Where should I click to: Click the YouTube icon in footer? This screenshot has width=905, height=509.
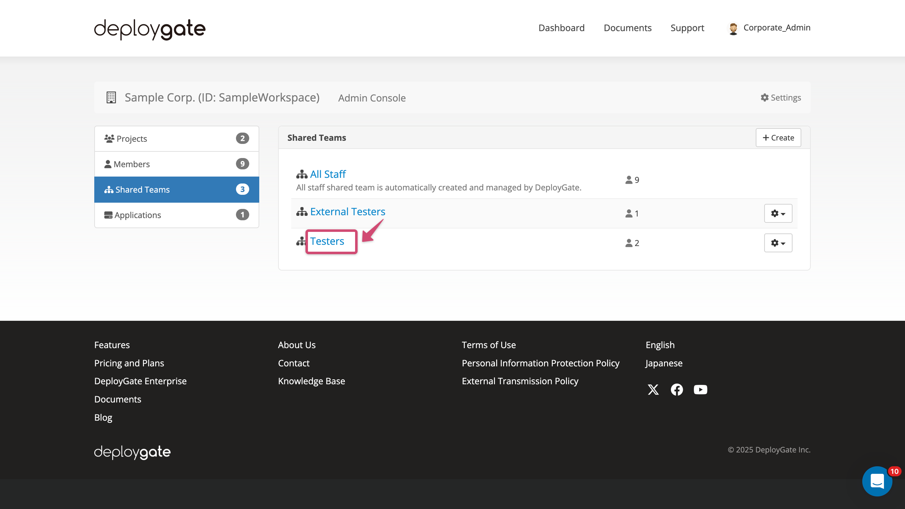(x=700, y=389)
